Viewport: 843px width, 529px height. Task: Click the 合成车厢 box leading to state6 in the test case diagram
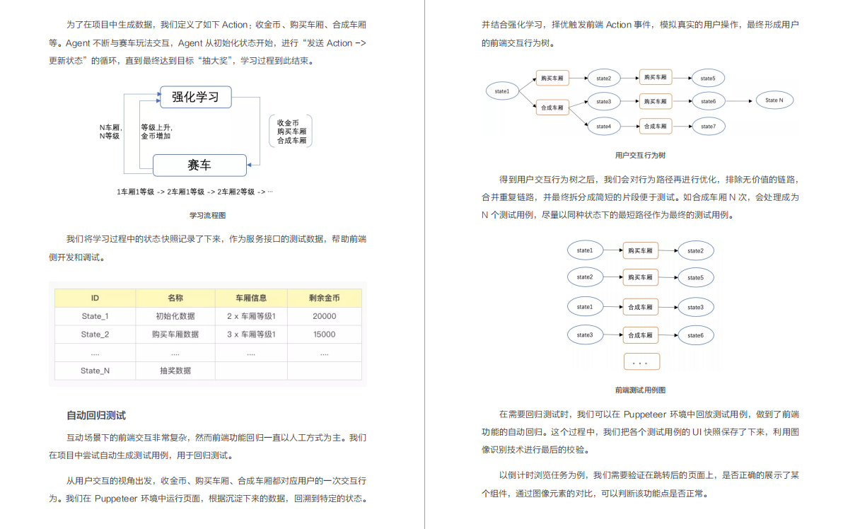point(640,335)
